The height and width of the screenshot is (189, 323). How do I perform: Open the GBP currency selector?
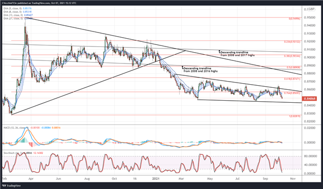(x=311, y=9)
